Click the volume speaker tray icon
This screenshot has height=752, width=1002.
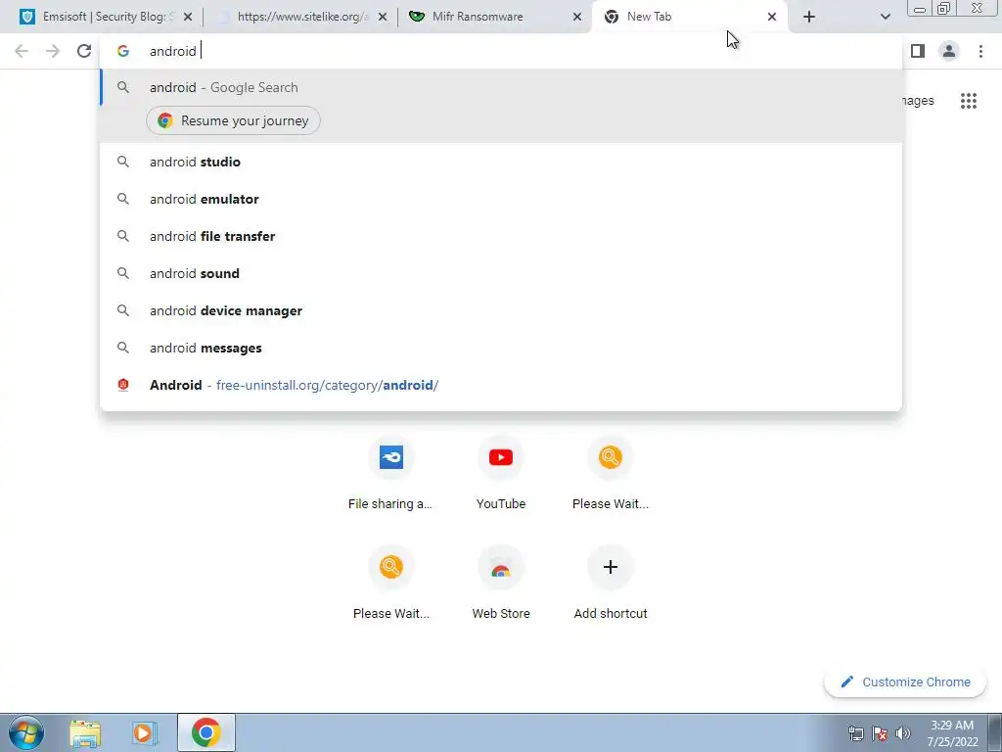[x=903, y=733]
